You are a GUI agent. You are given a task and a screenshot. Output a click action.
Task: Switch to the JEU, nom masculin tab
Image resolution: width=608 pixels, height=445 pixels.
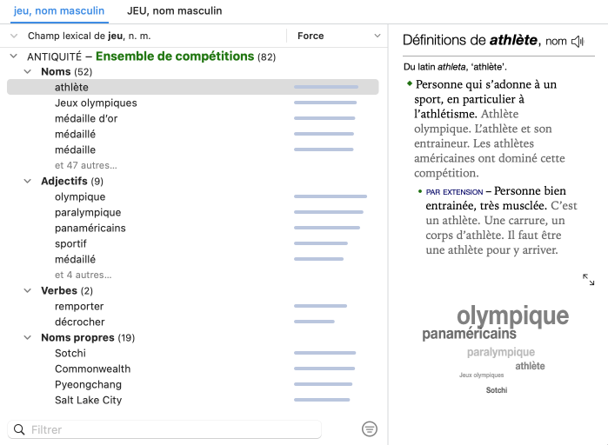(174, 11)
